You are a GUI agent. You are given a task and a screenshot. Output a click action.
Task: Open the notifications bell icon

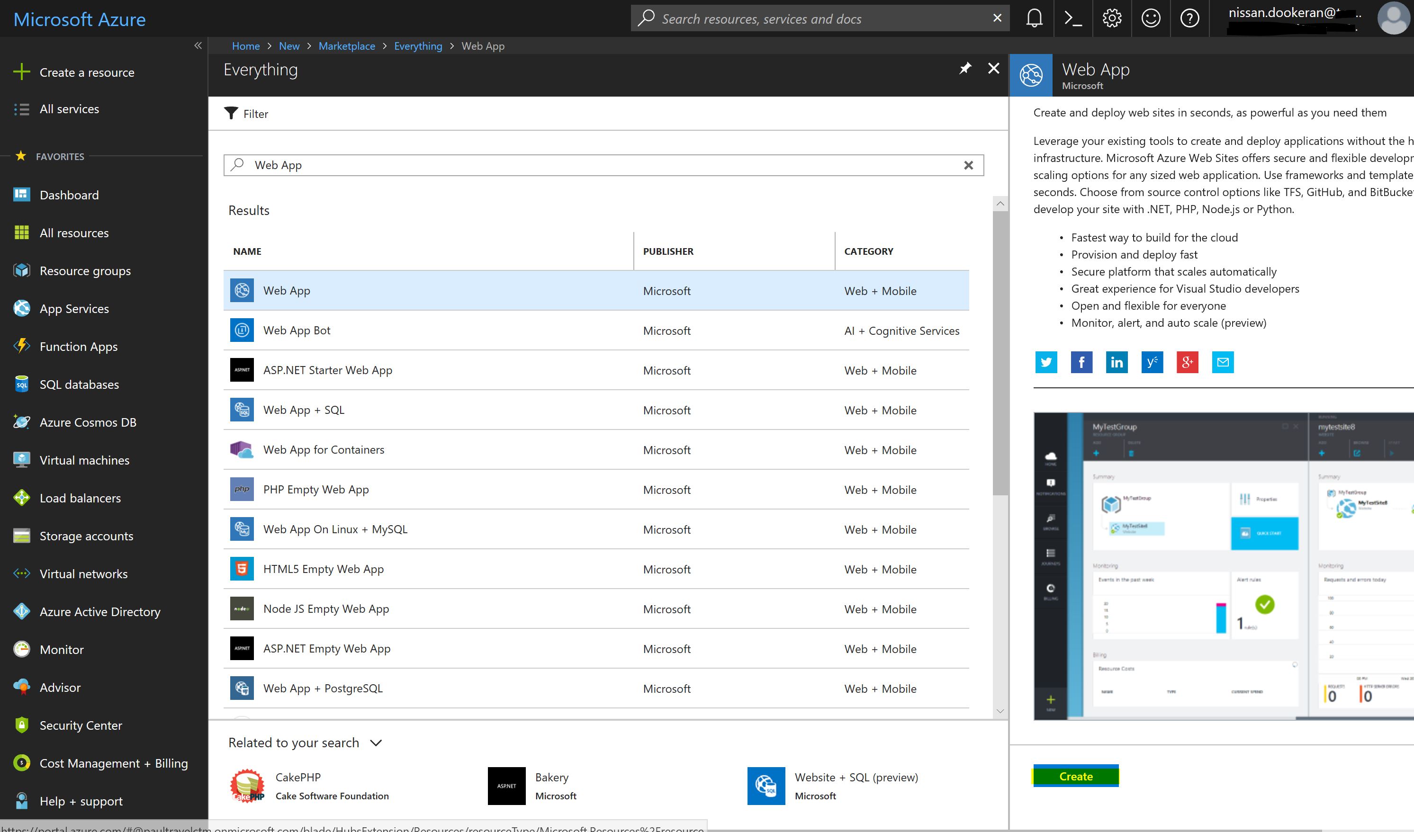pos(1034,18)
